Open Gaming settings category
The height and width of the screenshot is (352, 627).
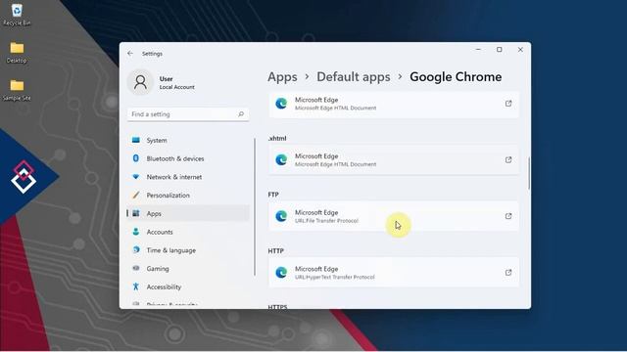[x=188, y=269]
